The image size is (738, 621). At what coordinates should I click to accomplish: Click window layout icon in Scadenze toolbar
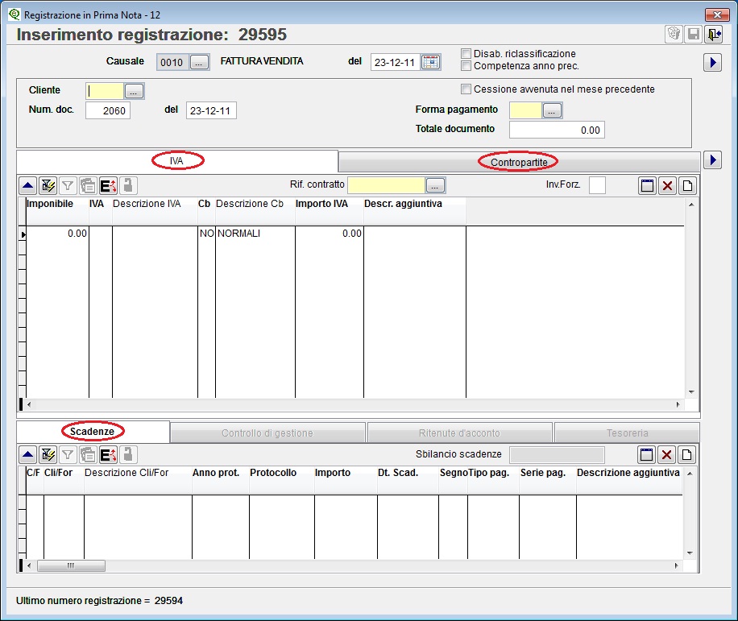click(647, 454)
